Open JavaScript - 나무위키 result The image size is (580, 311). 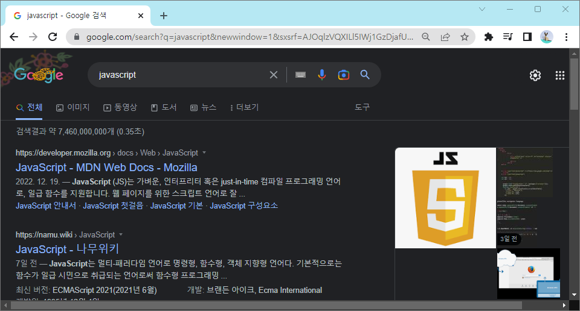coord(67,250)
